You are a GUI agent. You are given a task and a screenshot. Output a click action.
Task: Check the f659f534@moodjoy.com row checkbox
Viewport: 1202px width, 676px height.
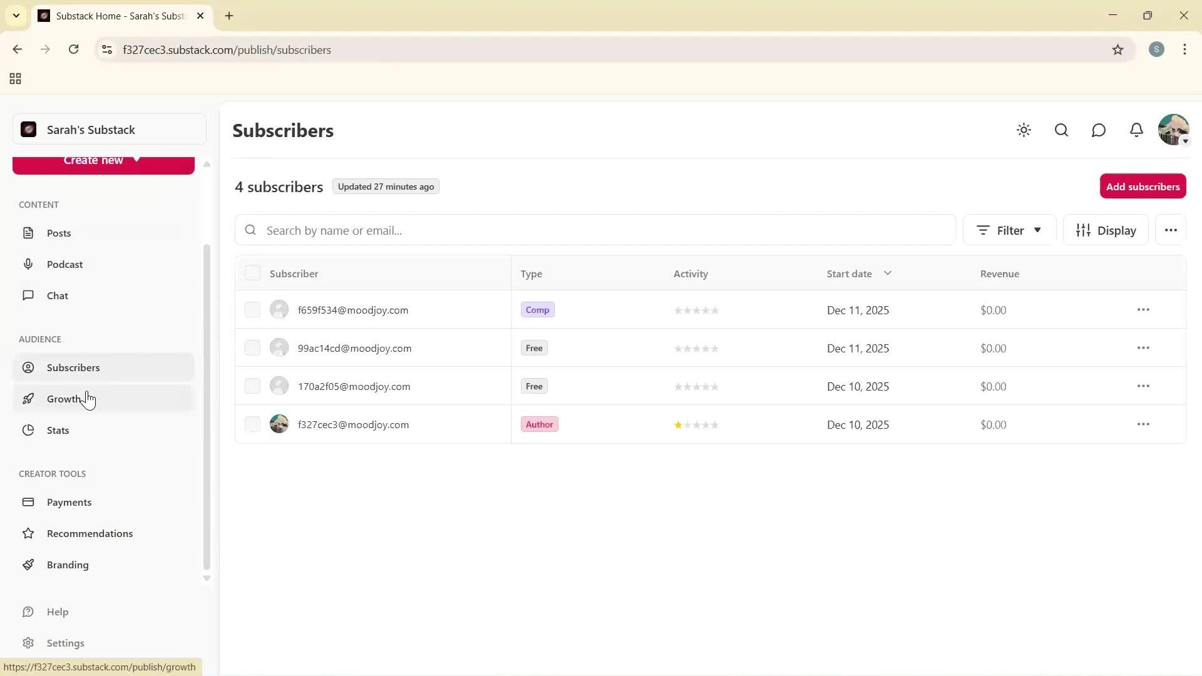pyautogui.click(x=252, y=309)
